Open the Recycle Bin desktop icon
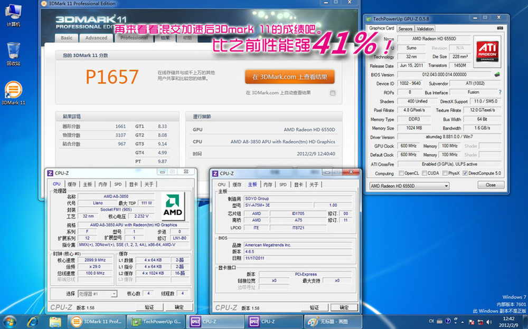 click(x=14, y=52)
